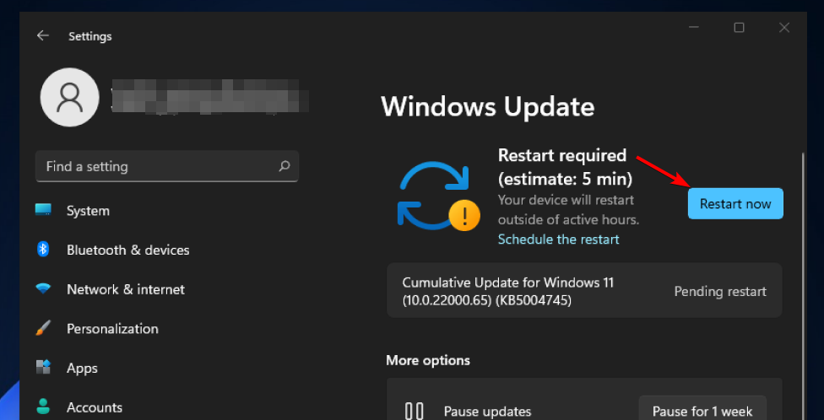Select the Apps icon in sidebar
This screenshot has height=420, width=824.
coord(43,367)
